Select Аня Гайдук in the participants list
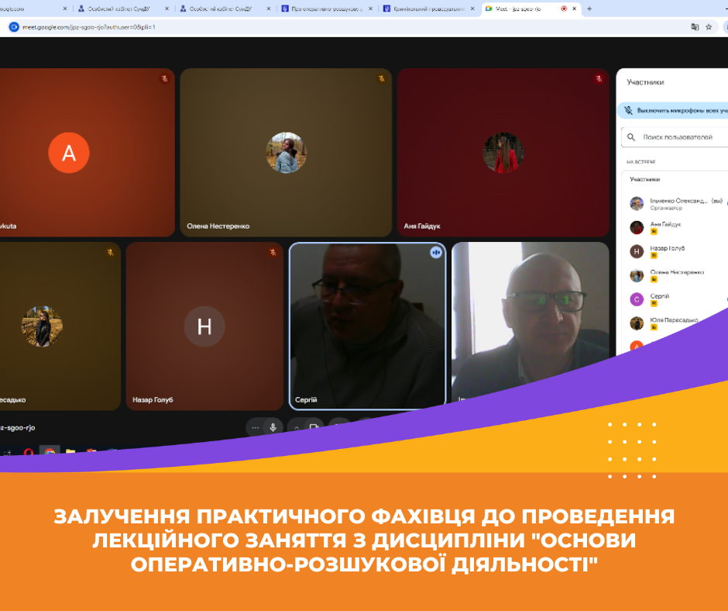Viewport: 728px width, 611px height. tap(666, 224)
